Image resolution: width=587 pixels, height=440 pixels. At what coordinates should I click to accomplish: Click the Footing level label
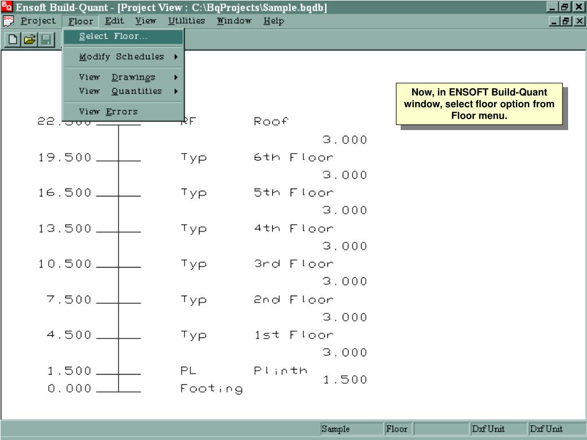click(212, 389)
